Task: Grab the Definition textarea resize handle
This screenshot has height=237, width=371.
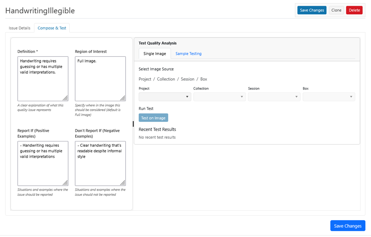Action: coord(65,98)
